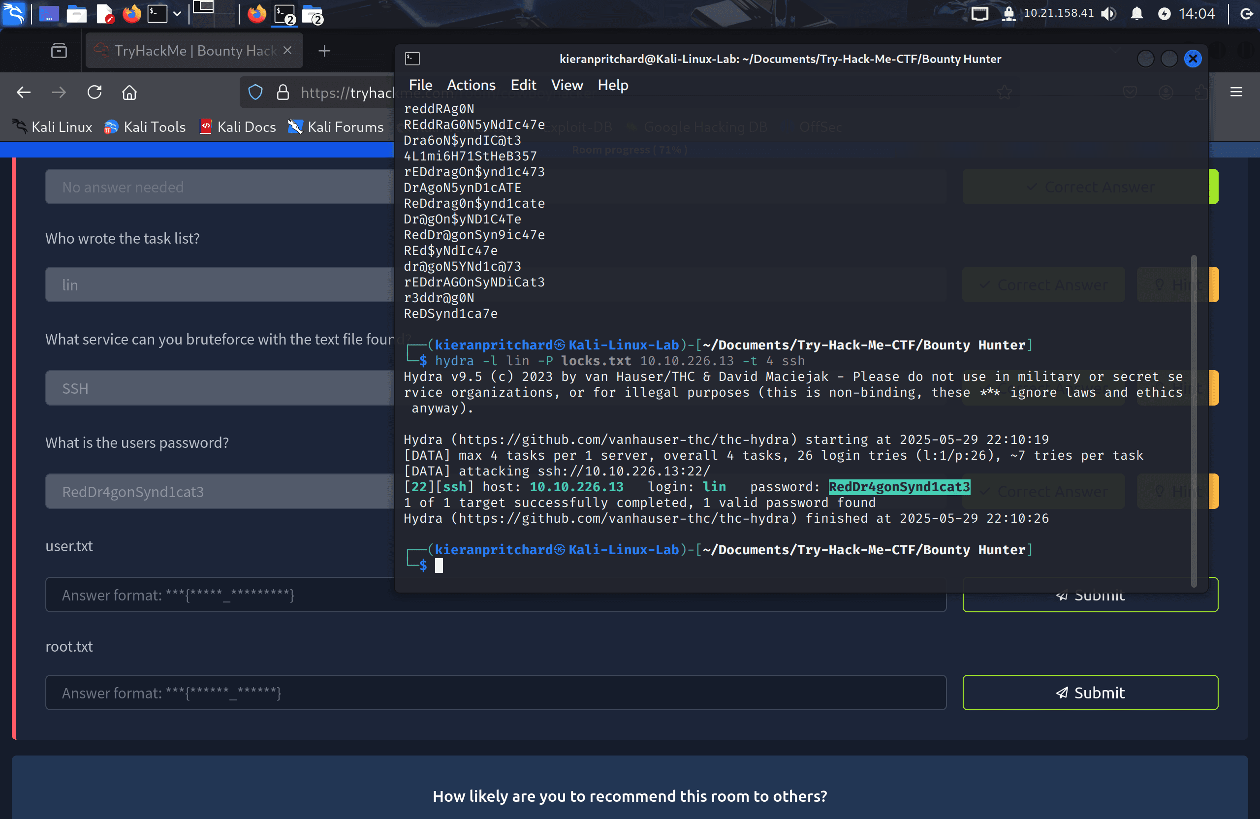Image resolution: width=1260 pixels, height=819 pixels.
Task: Click the 'lin' answer field
Action: point(220,285)
